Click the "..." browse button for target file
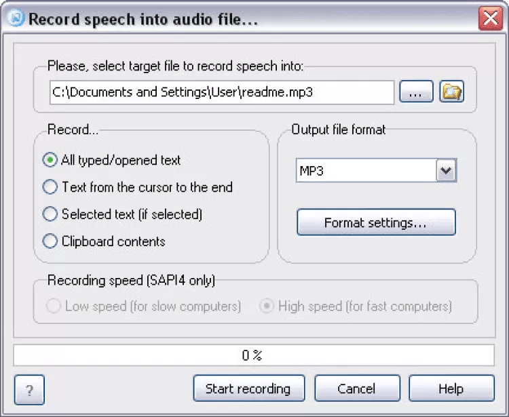The height and width of the screenshot is (417, 509). pyautogui.click(x=416, y=92)
